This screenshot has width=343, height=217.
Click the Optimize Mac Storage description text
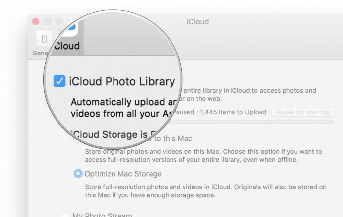point(206,191)
